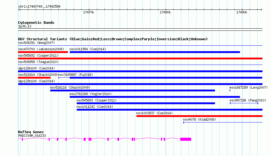Click the thin blue line under nsv508958
The width and height of the screenshot is (271, 156).
[140, 65]
